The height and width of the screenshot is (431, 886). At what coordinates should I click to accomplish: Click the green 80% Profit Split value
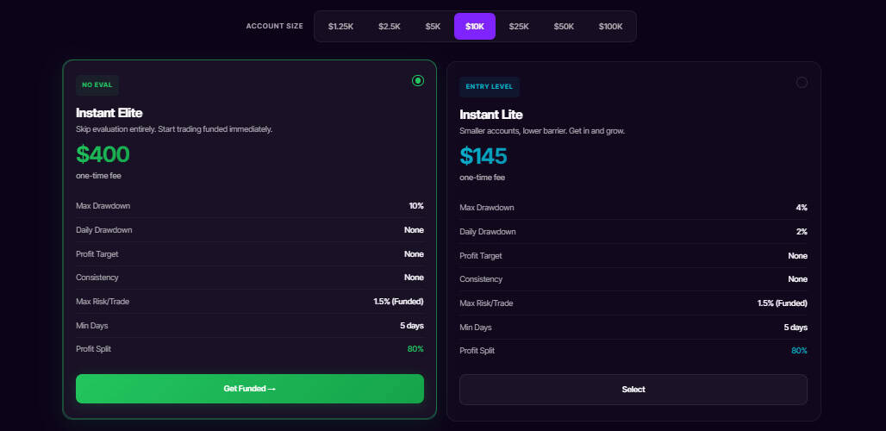coord(415,349)
